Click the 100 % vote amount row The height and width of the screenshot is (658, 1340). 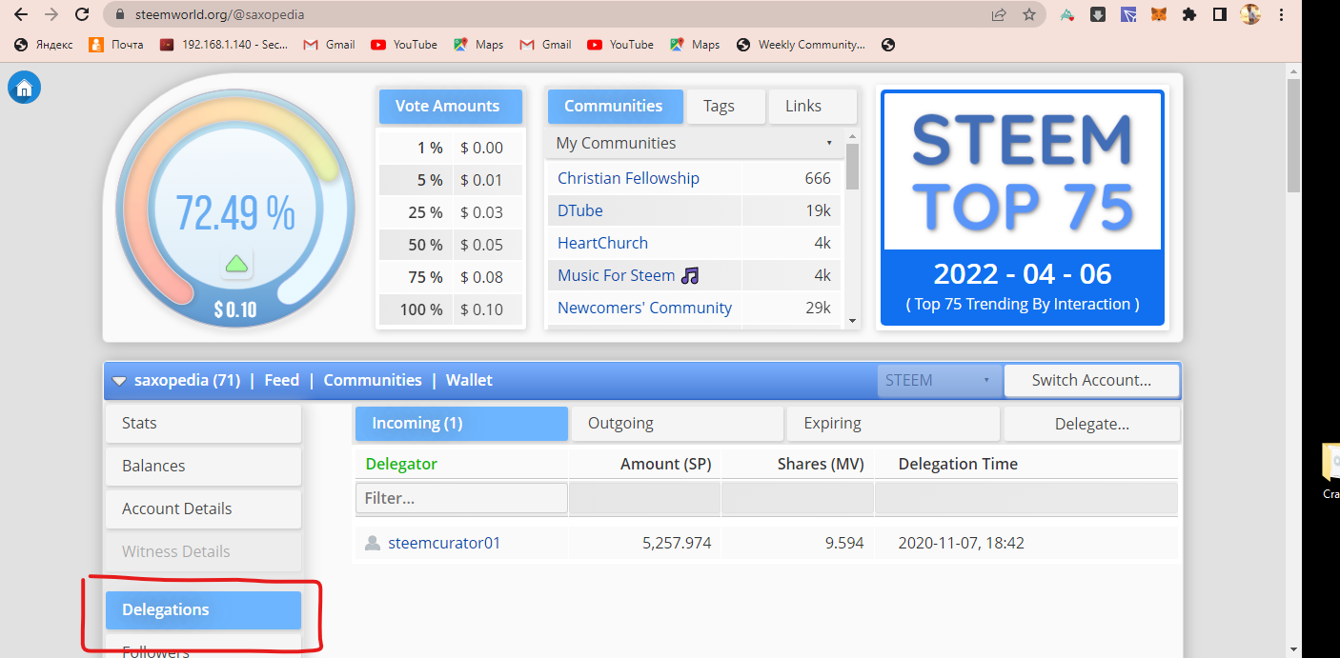(451, 309)
